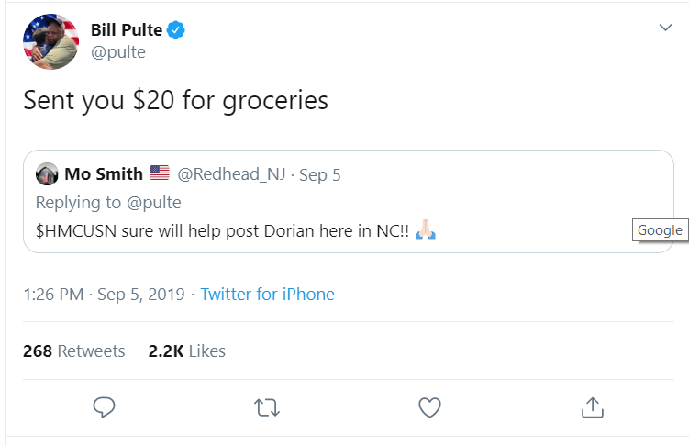Click the US flag emoji beside Mo Smith
This screenshot has height=446, width=689.
point(160,174)
